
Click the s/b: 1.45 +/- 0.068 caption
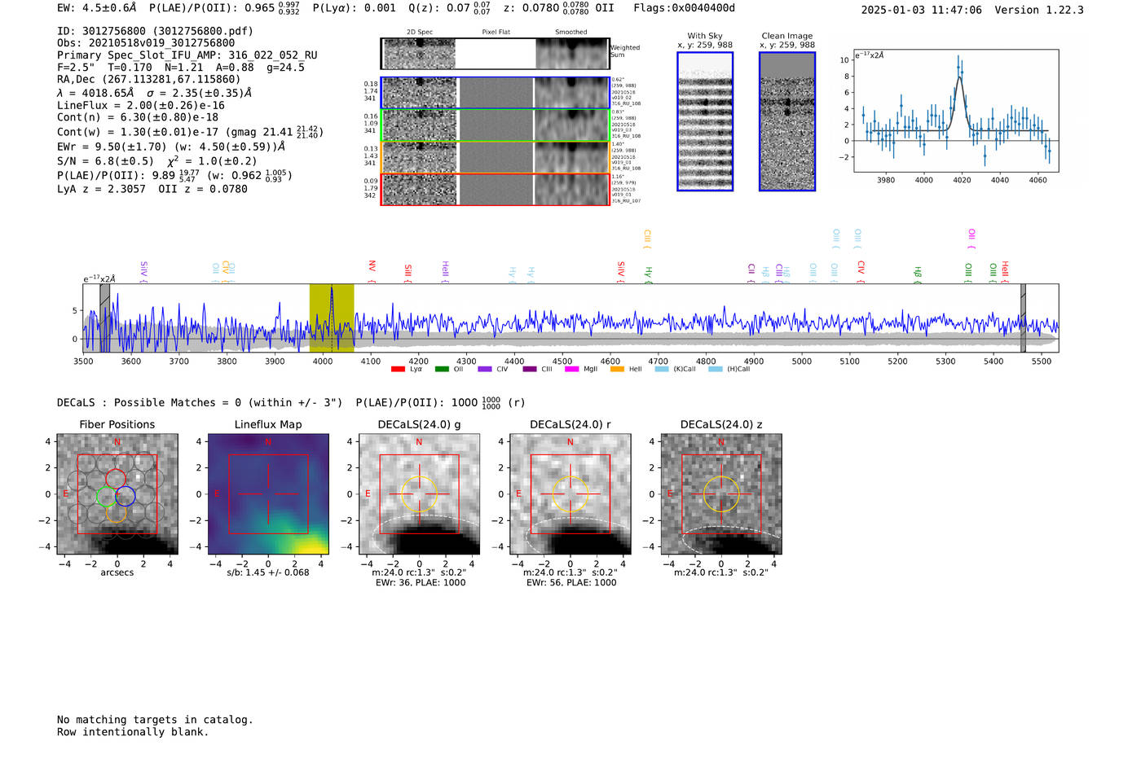coord(268,572)
